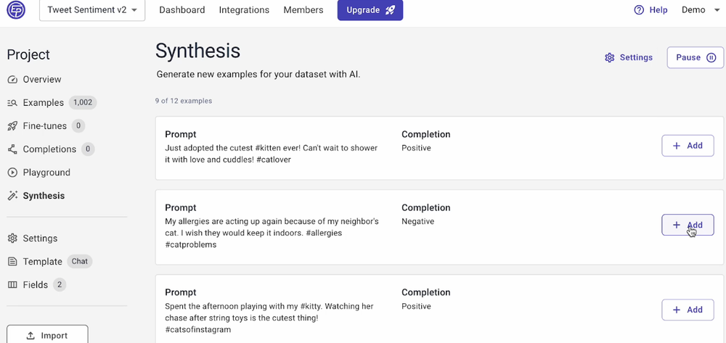Select Synthesis magic wand icon
The image size is (726, 343).
tap(12, 196)
